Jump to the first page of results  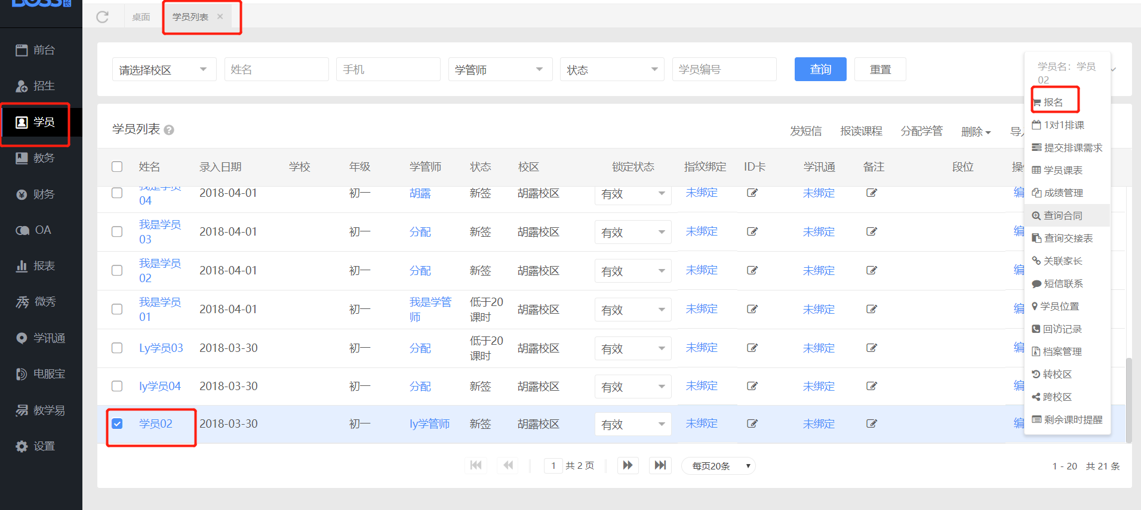tap(476, 465)
